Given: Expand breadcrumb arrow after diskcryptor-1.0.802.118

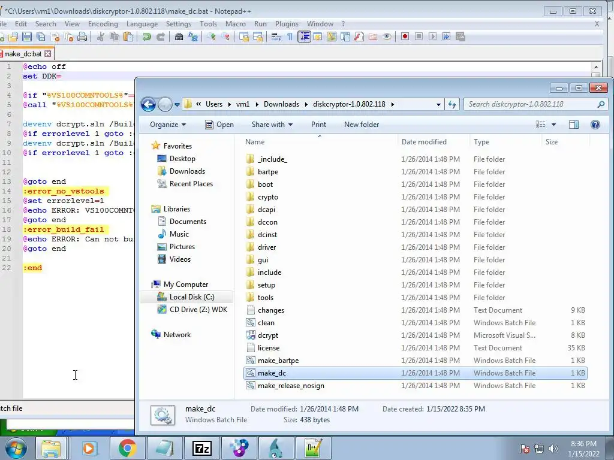Looking at the screenshot, I should (x=392, y=104).
